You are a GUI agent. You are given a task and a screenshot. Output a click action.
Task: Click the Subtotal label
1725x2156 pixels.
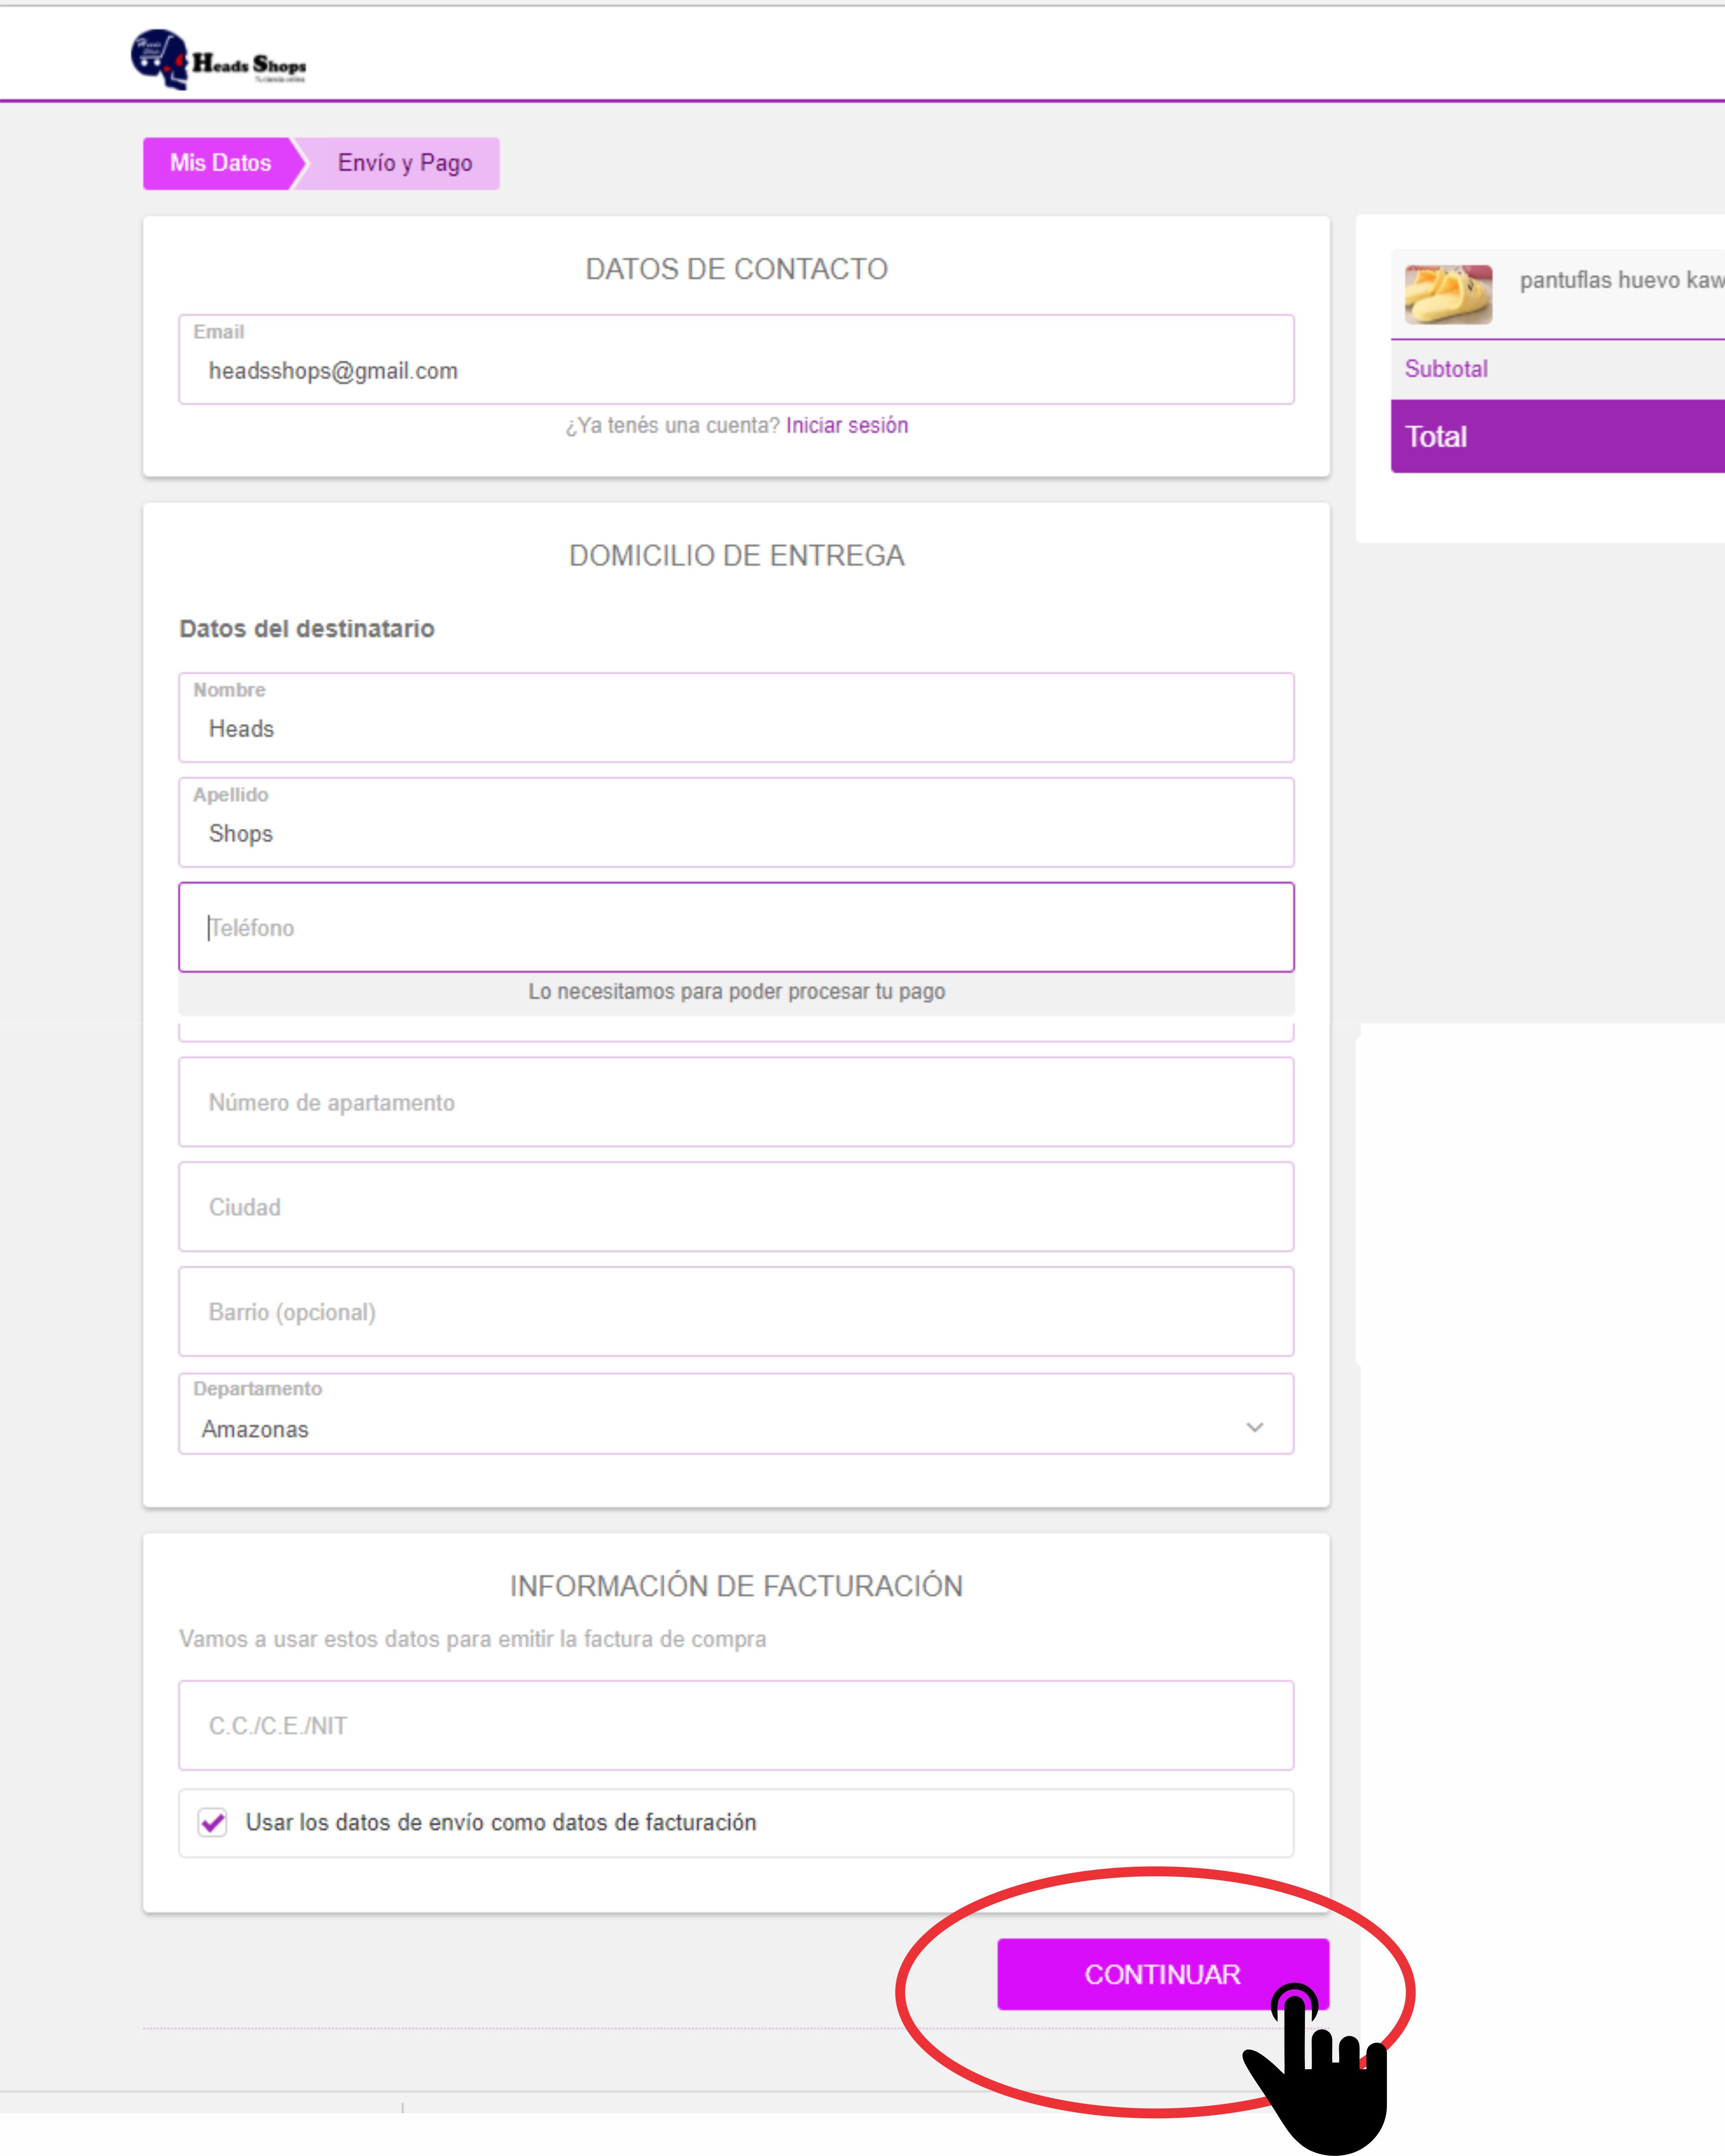coord(1446,369)
